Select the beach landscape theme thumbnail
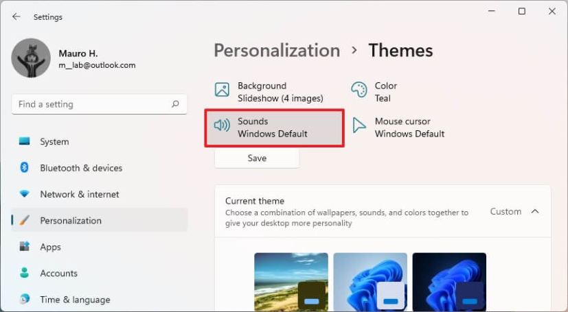 point(291,282)
